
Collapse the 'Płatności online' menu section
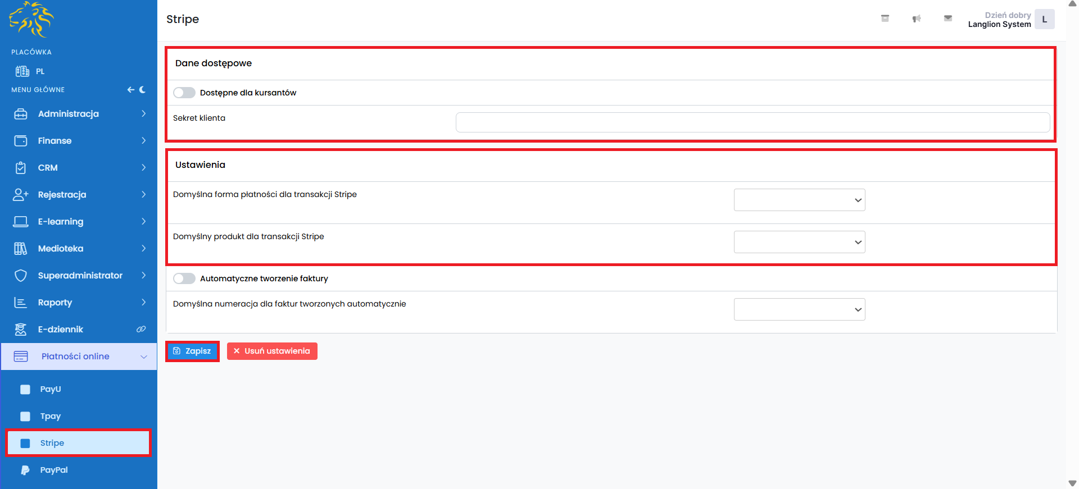pyautogui.click(x=79, y=357)
